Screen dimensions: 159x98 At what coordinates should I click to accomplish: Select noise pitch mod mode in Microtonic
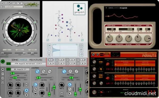coord(36,94)
